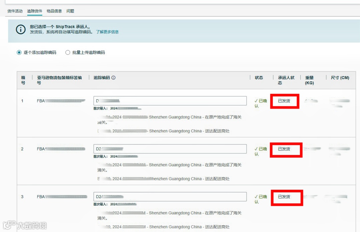Viewport: 360px width, 232px height.
Task: Focus tracking code field for box 2
Action: 170,149
